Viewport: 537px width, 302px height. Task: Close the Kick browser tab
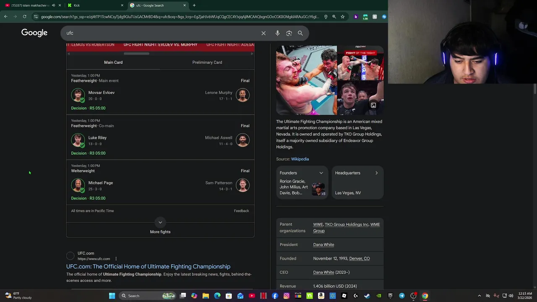pos(122,5)
